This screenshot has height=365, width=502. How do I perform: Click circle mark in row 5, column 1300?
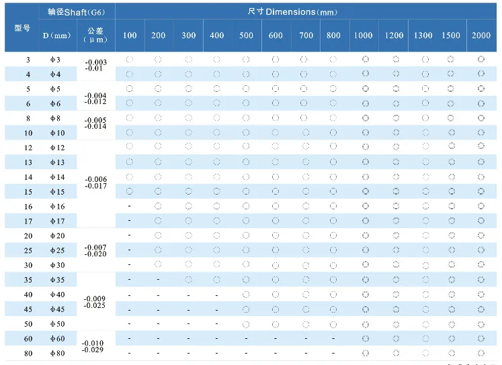point(425,89)
